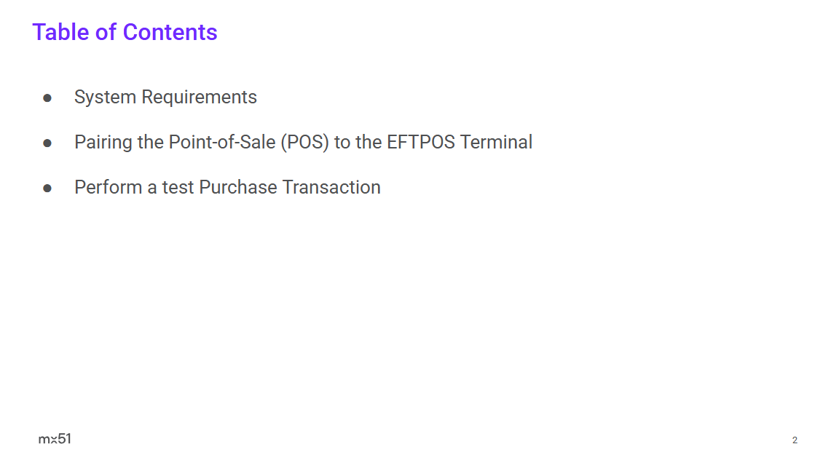Click the word "test" in third bullet
Image resolution: width=839 pixels, height=468 pixels.
(x=178, y=187)
